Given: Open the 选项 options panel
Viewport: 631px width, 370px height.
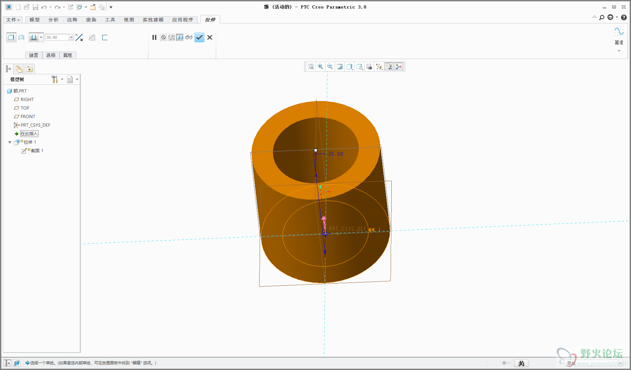Looking at the screenshot, I should [51, 55].
